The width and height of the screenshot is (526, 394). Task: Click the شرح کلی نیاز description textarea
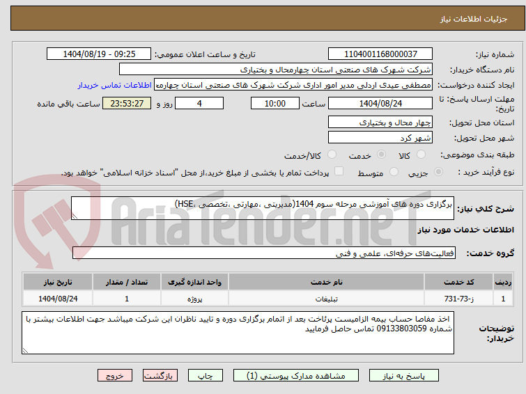pos(263,208)
